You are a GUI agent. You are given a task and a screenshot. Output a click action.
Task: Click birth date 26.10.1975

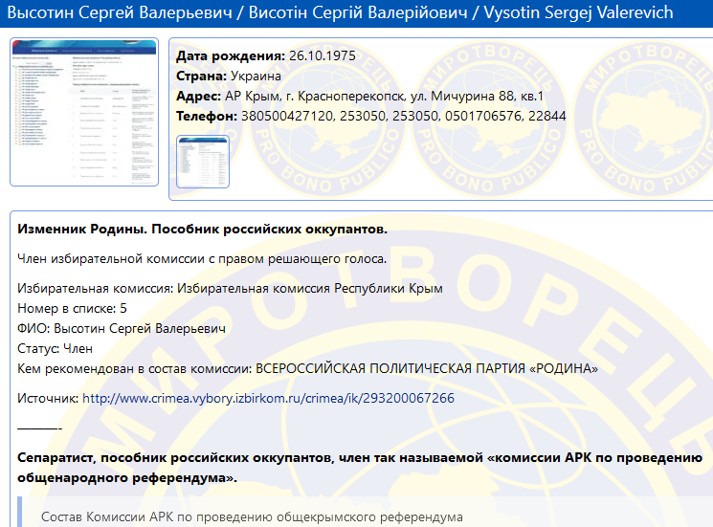323,55
